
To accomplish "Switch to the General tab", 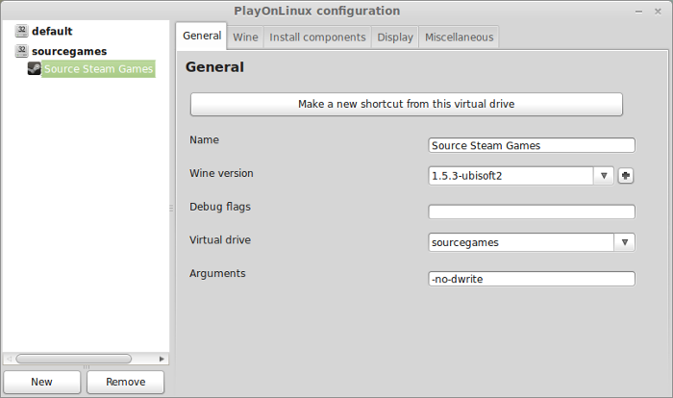I will coord(202,36).
